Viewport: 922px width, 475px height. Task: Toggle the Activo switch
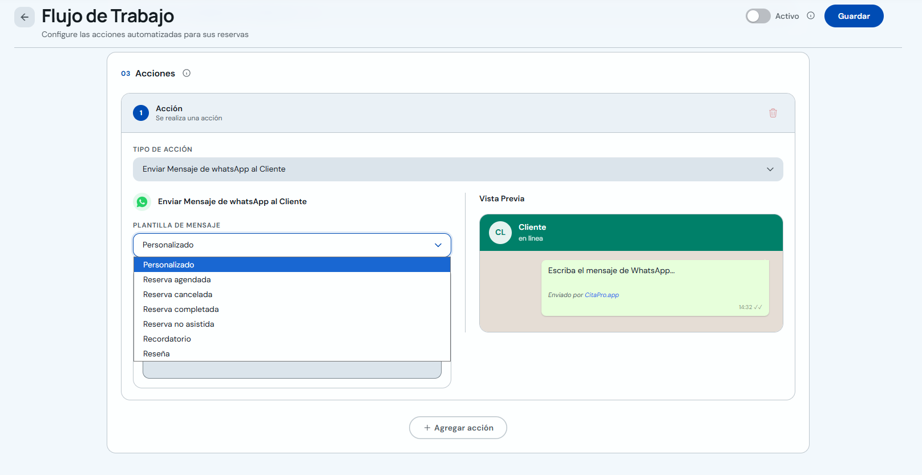[758, 16]
